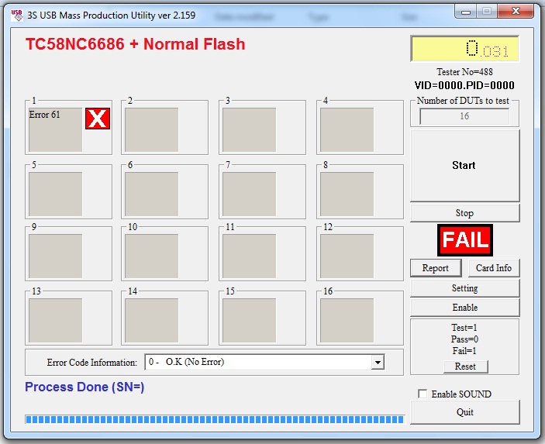Screen dimensions: 545x444
Task: Open the Report button
Action: point(436,268)
